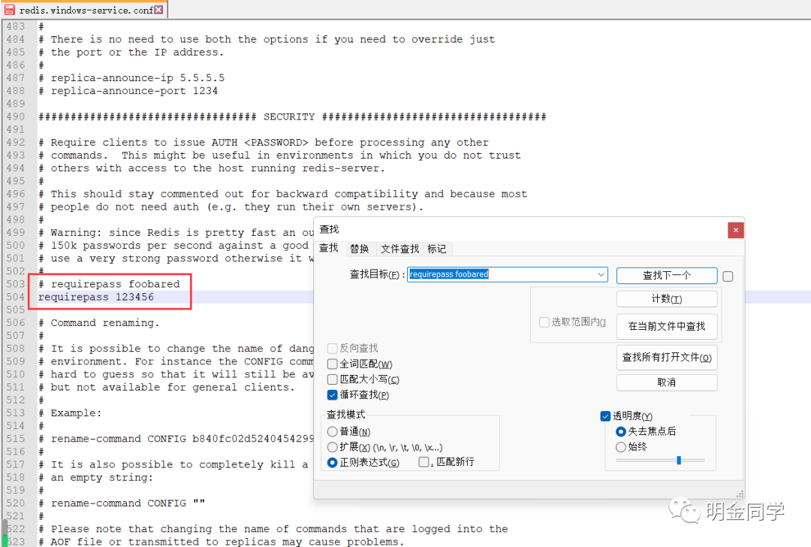
Task: Click the resize grip at the dialog's bottom-right corner
Action: pyautogui.click(x=738, y=494)
